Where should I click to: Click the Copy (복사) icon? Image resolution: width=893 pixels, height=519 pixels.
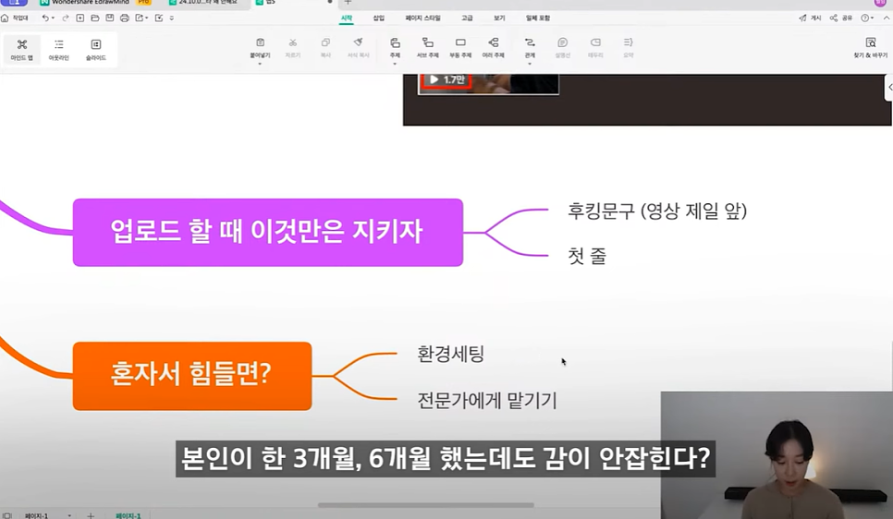[325, 42]
